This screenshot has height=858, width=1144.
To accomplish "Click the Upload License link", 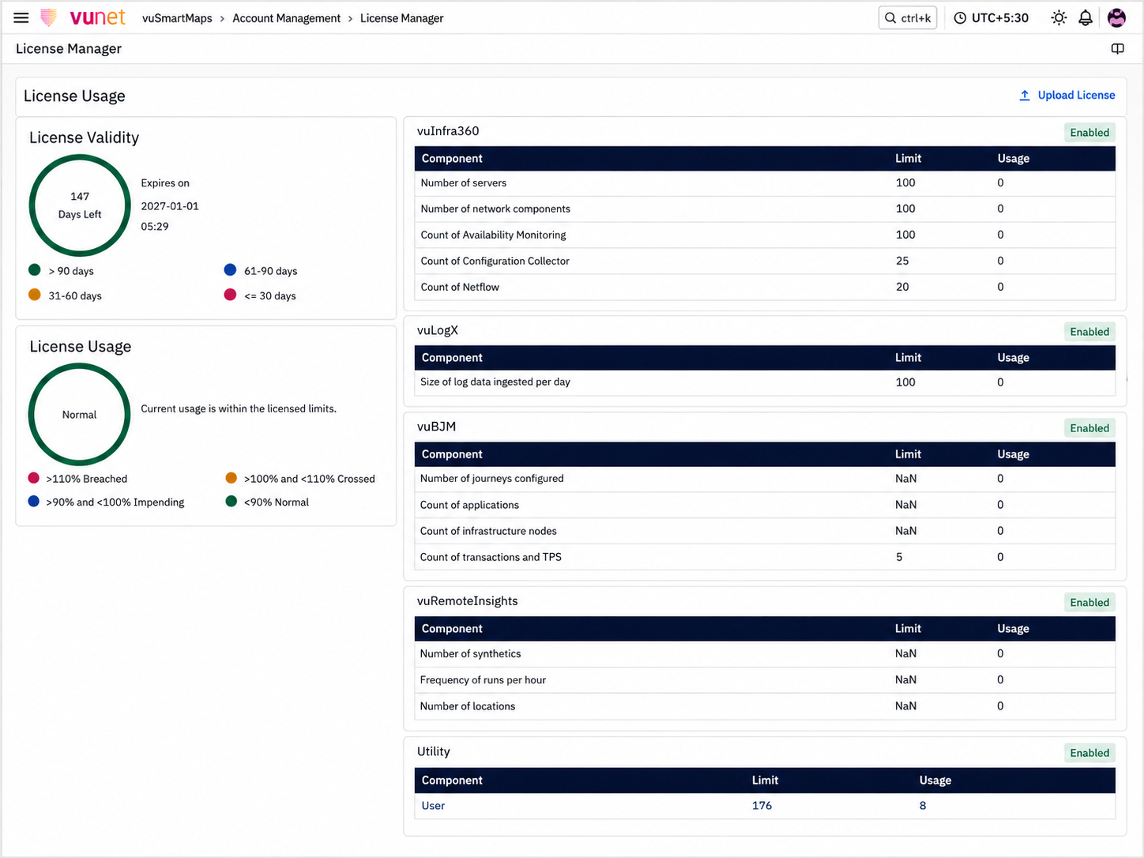I will point(1076,95).
